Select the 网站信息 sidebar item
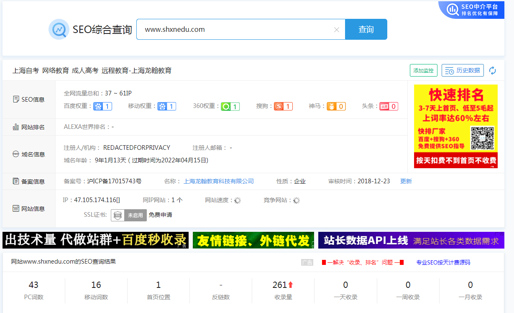 pyautogui.click(x=29, y=209)
